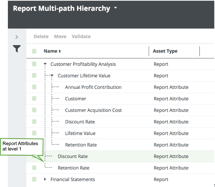
Task: Click the Asset Type column header
Action: pyautogui.click(x=165, y=51)
